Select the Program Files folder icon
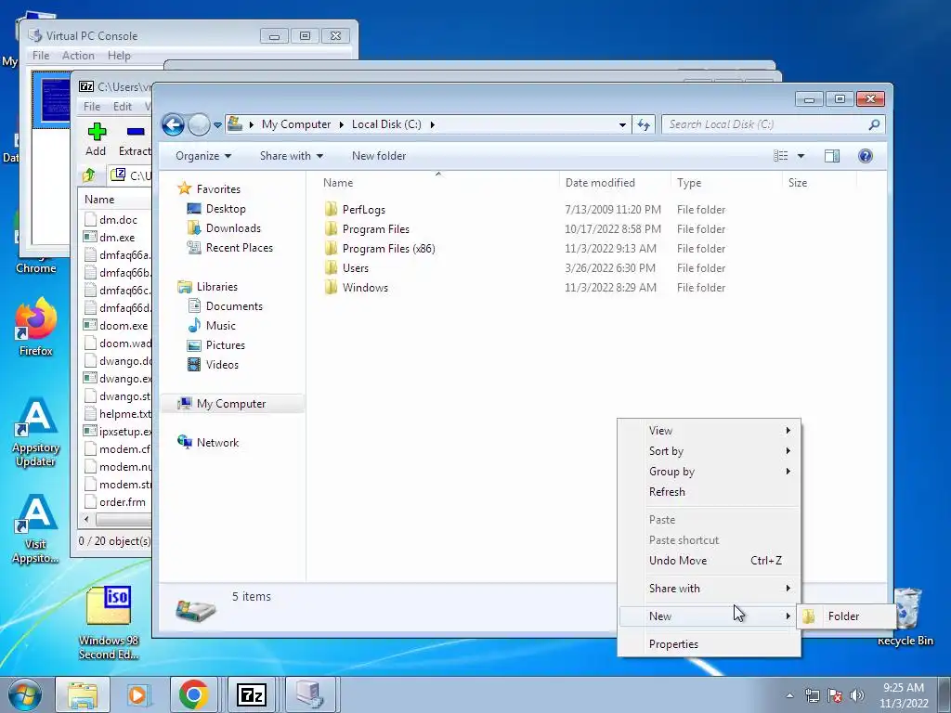Image resolution: width=951 pixels, height=713 pixels. 331,229
